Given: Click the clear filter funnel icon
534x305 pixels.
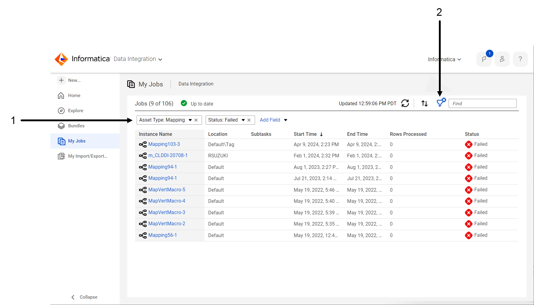Looking at the screenshot, I should pyautogui.click(x=441, y=102).
